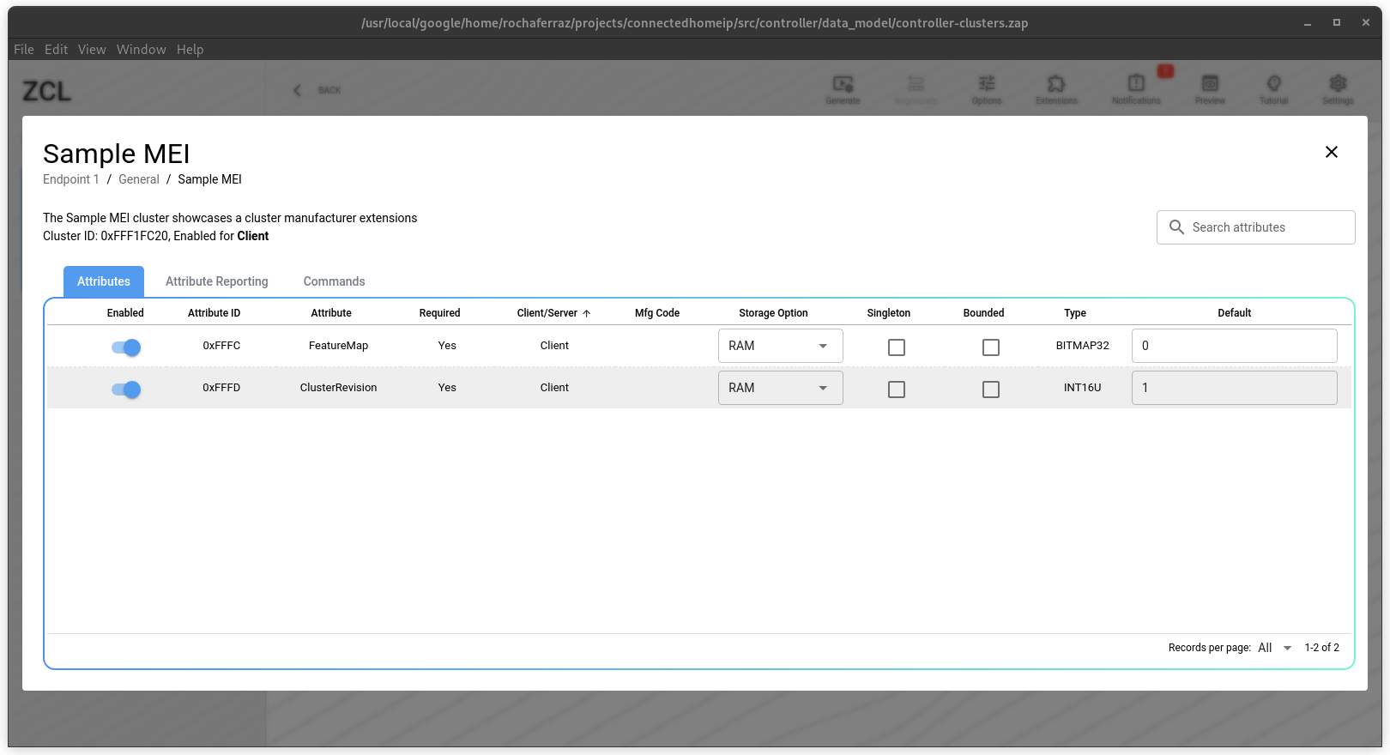
Task: Disable the ClusterRevision attribute toggle
Action: pos(126,390)
